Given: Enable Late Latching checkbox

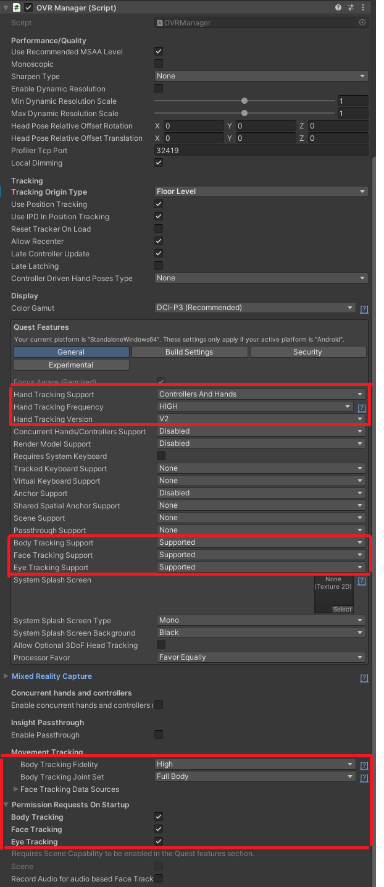Looking at the screenshot, I should (x=159, y=266).
